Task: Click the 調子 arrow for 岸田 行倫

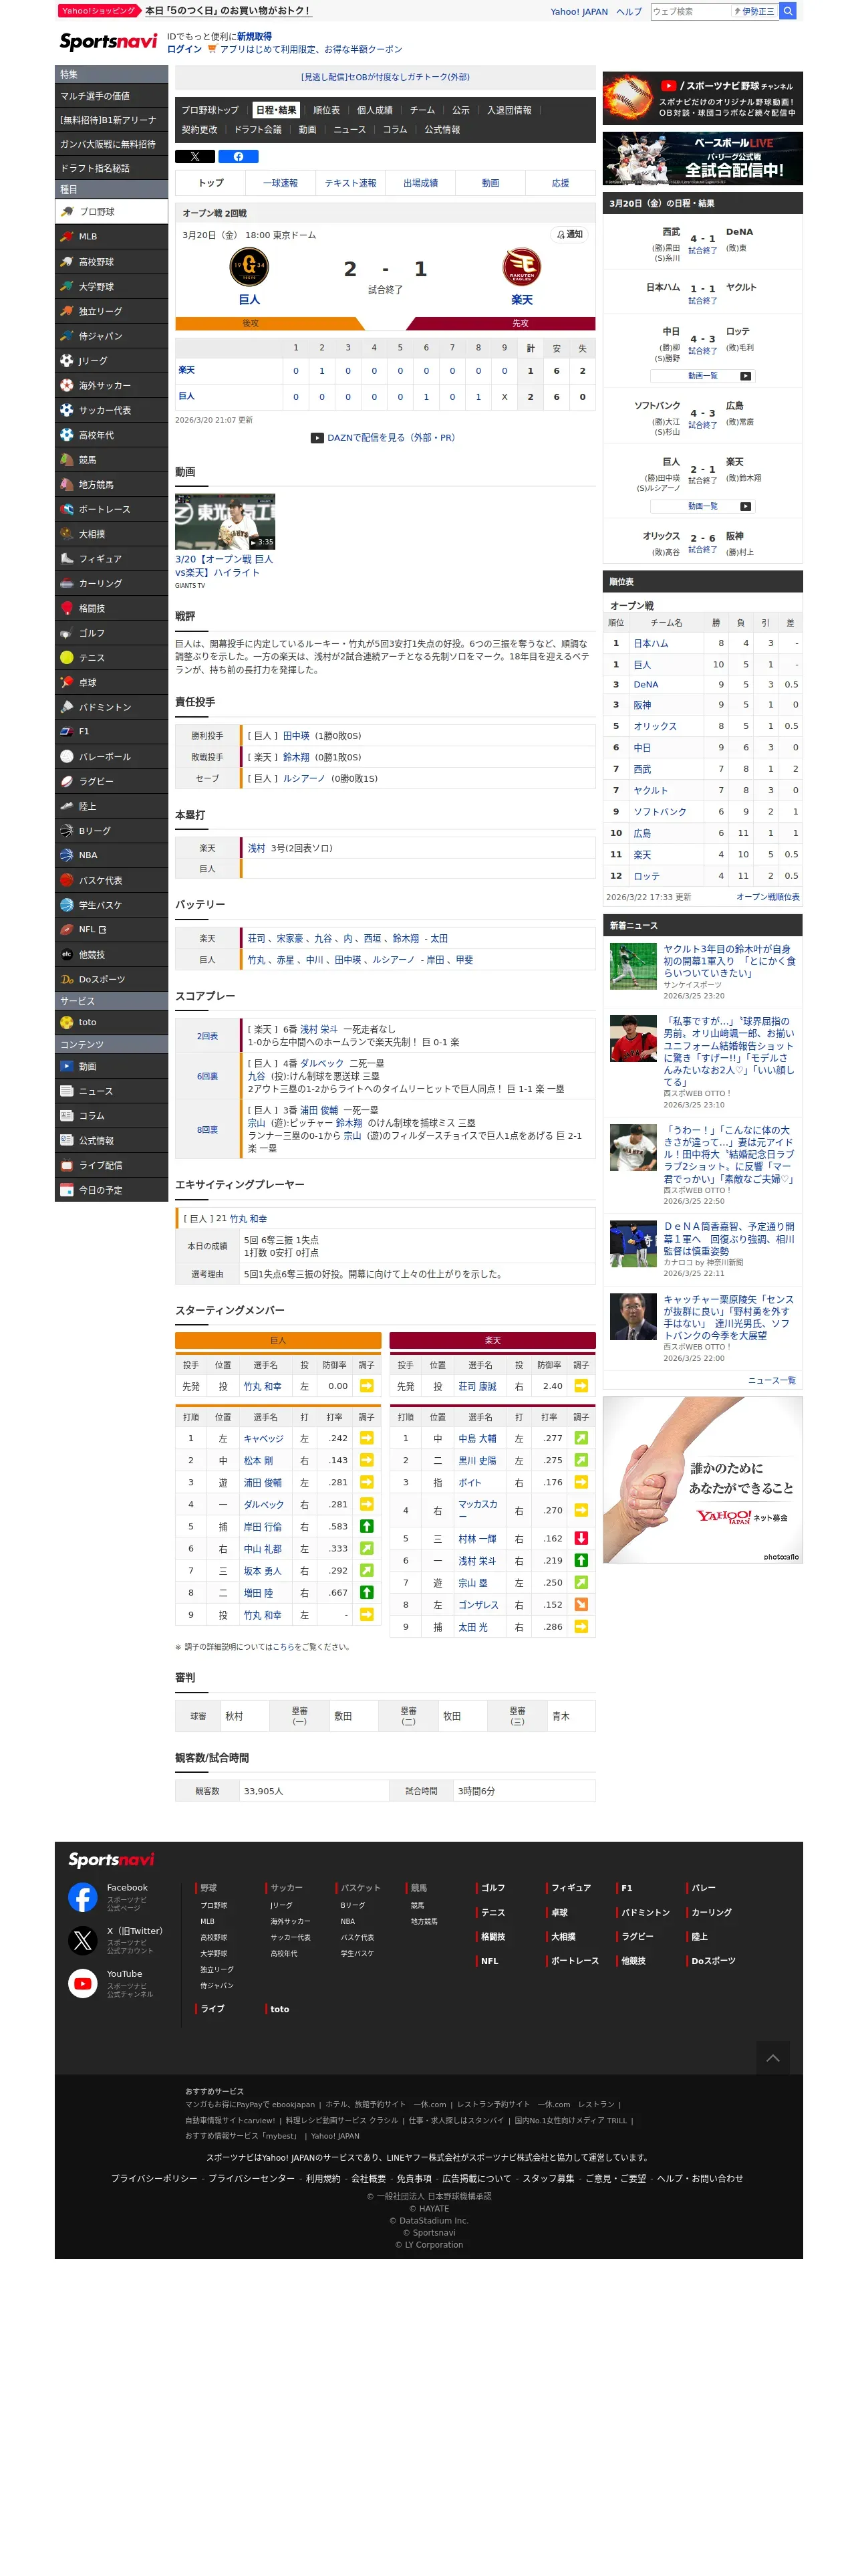Action: [367, 1527]
